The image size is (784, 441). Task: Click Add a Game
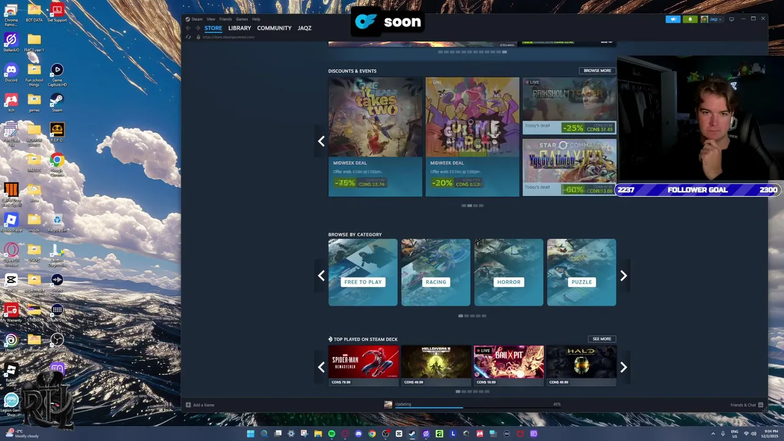point(200,405)
